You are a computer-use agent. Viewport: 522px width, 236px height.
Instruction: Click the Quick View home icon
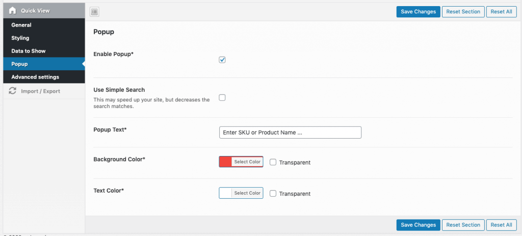[x=13, y=11]
